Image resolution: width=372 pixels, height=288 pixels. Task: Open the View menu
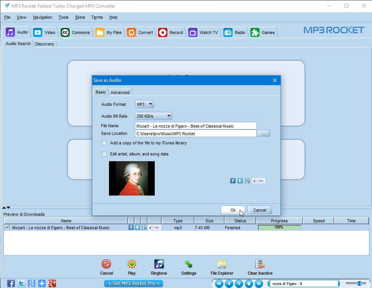(x=21, y=17)
